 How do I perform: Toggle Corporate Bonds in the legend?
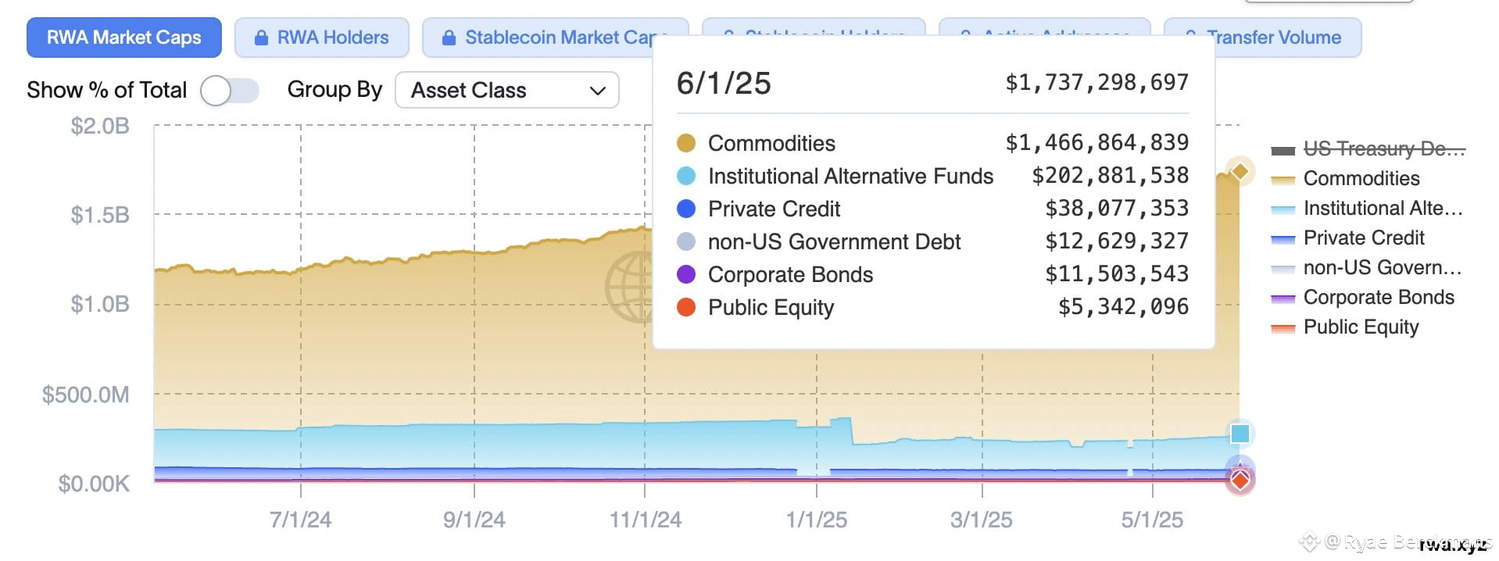1362,298
